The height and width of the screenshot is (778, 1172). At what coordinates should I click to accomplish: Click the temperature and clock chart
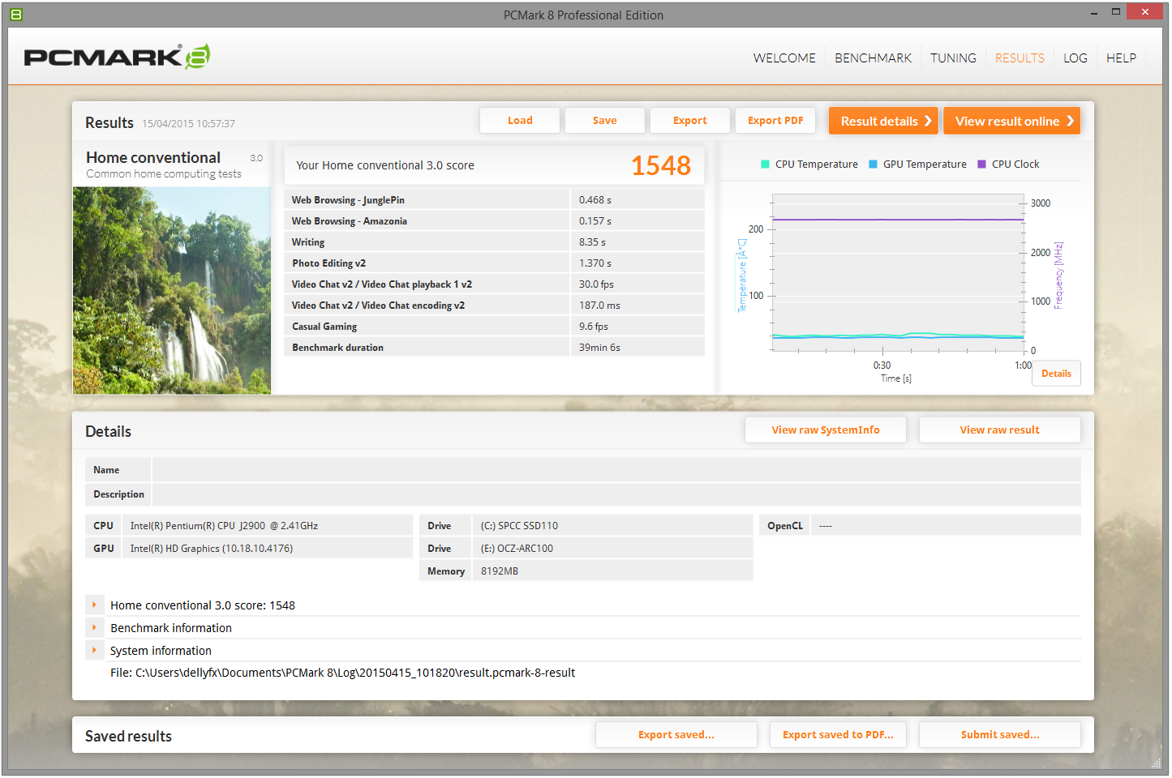tap(898, 272)
